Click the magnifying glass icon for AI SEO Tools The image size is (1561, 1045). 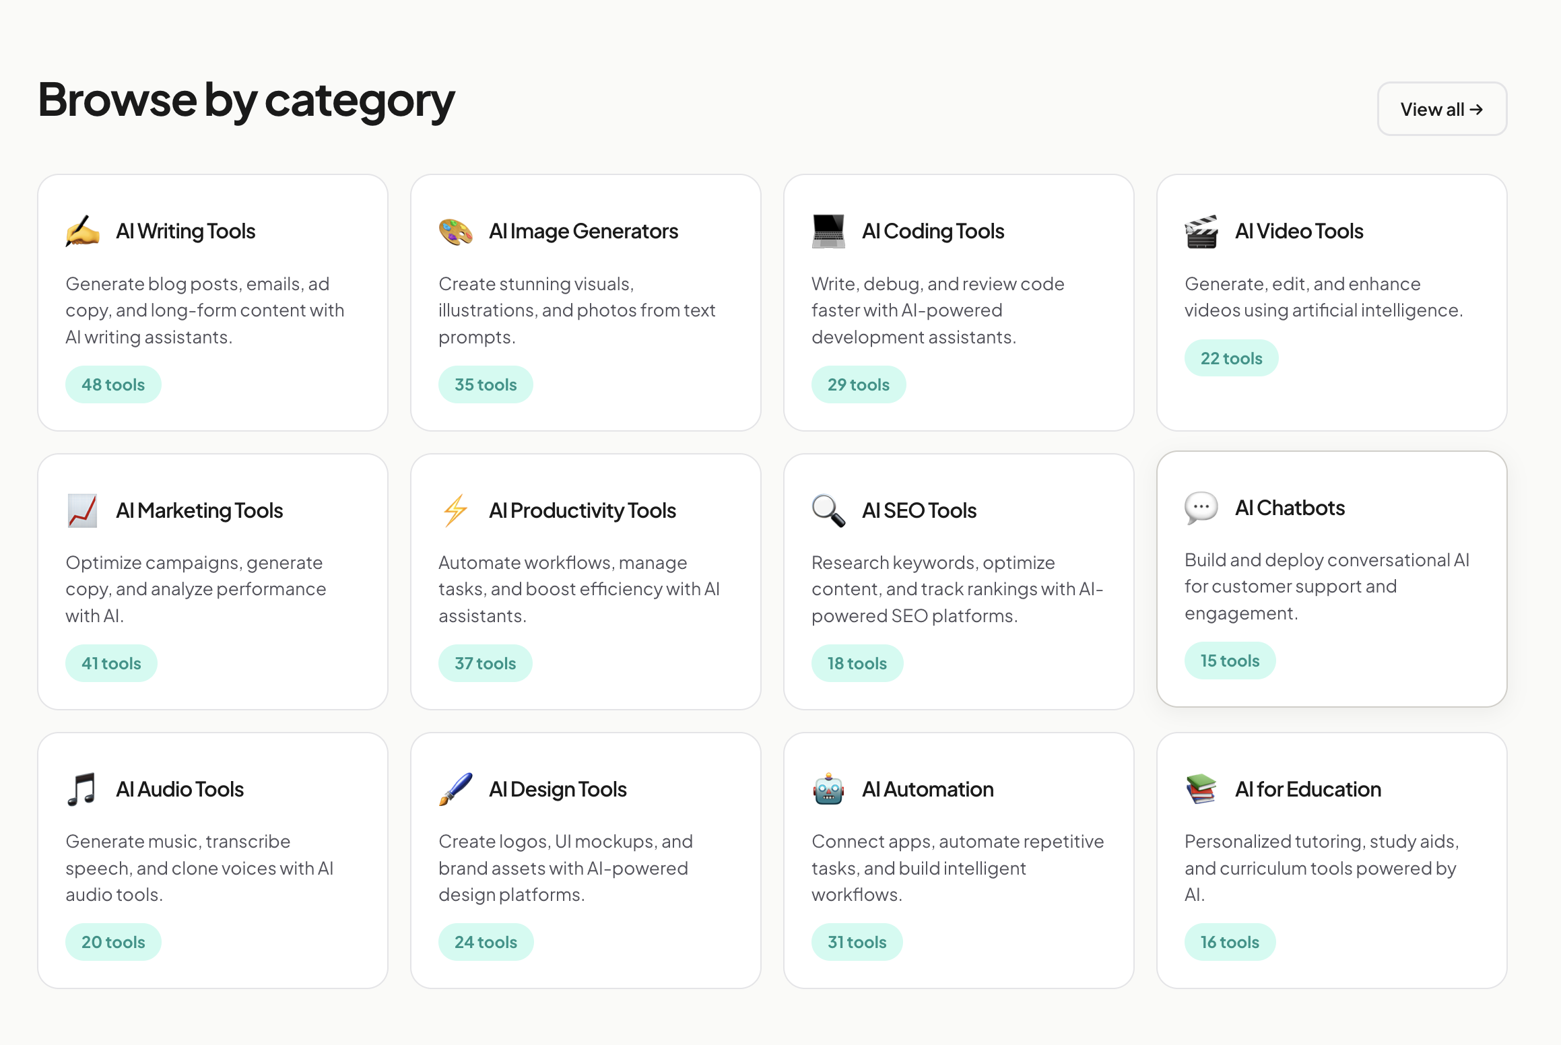point(828,510)
